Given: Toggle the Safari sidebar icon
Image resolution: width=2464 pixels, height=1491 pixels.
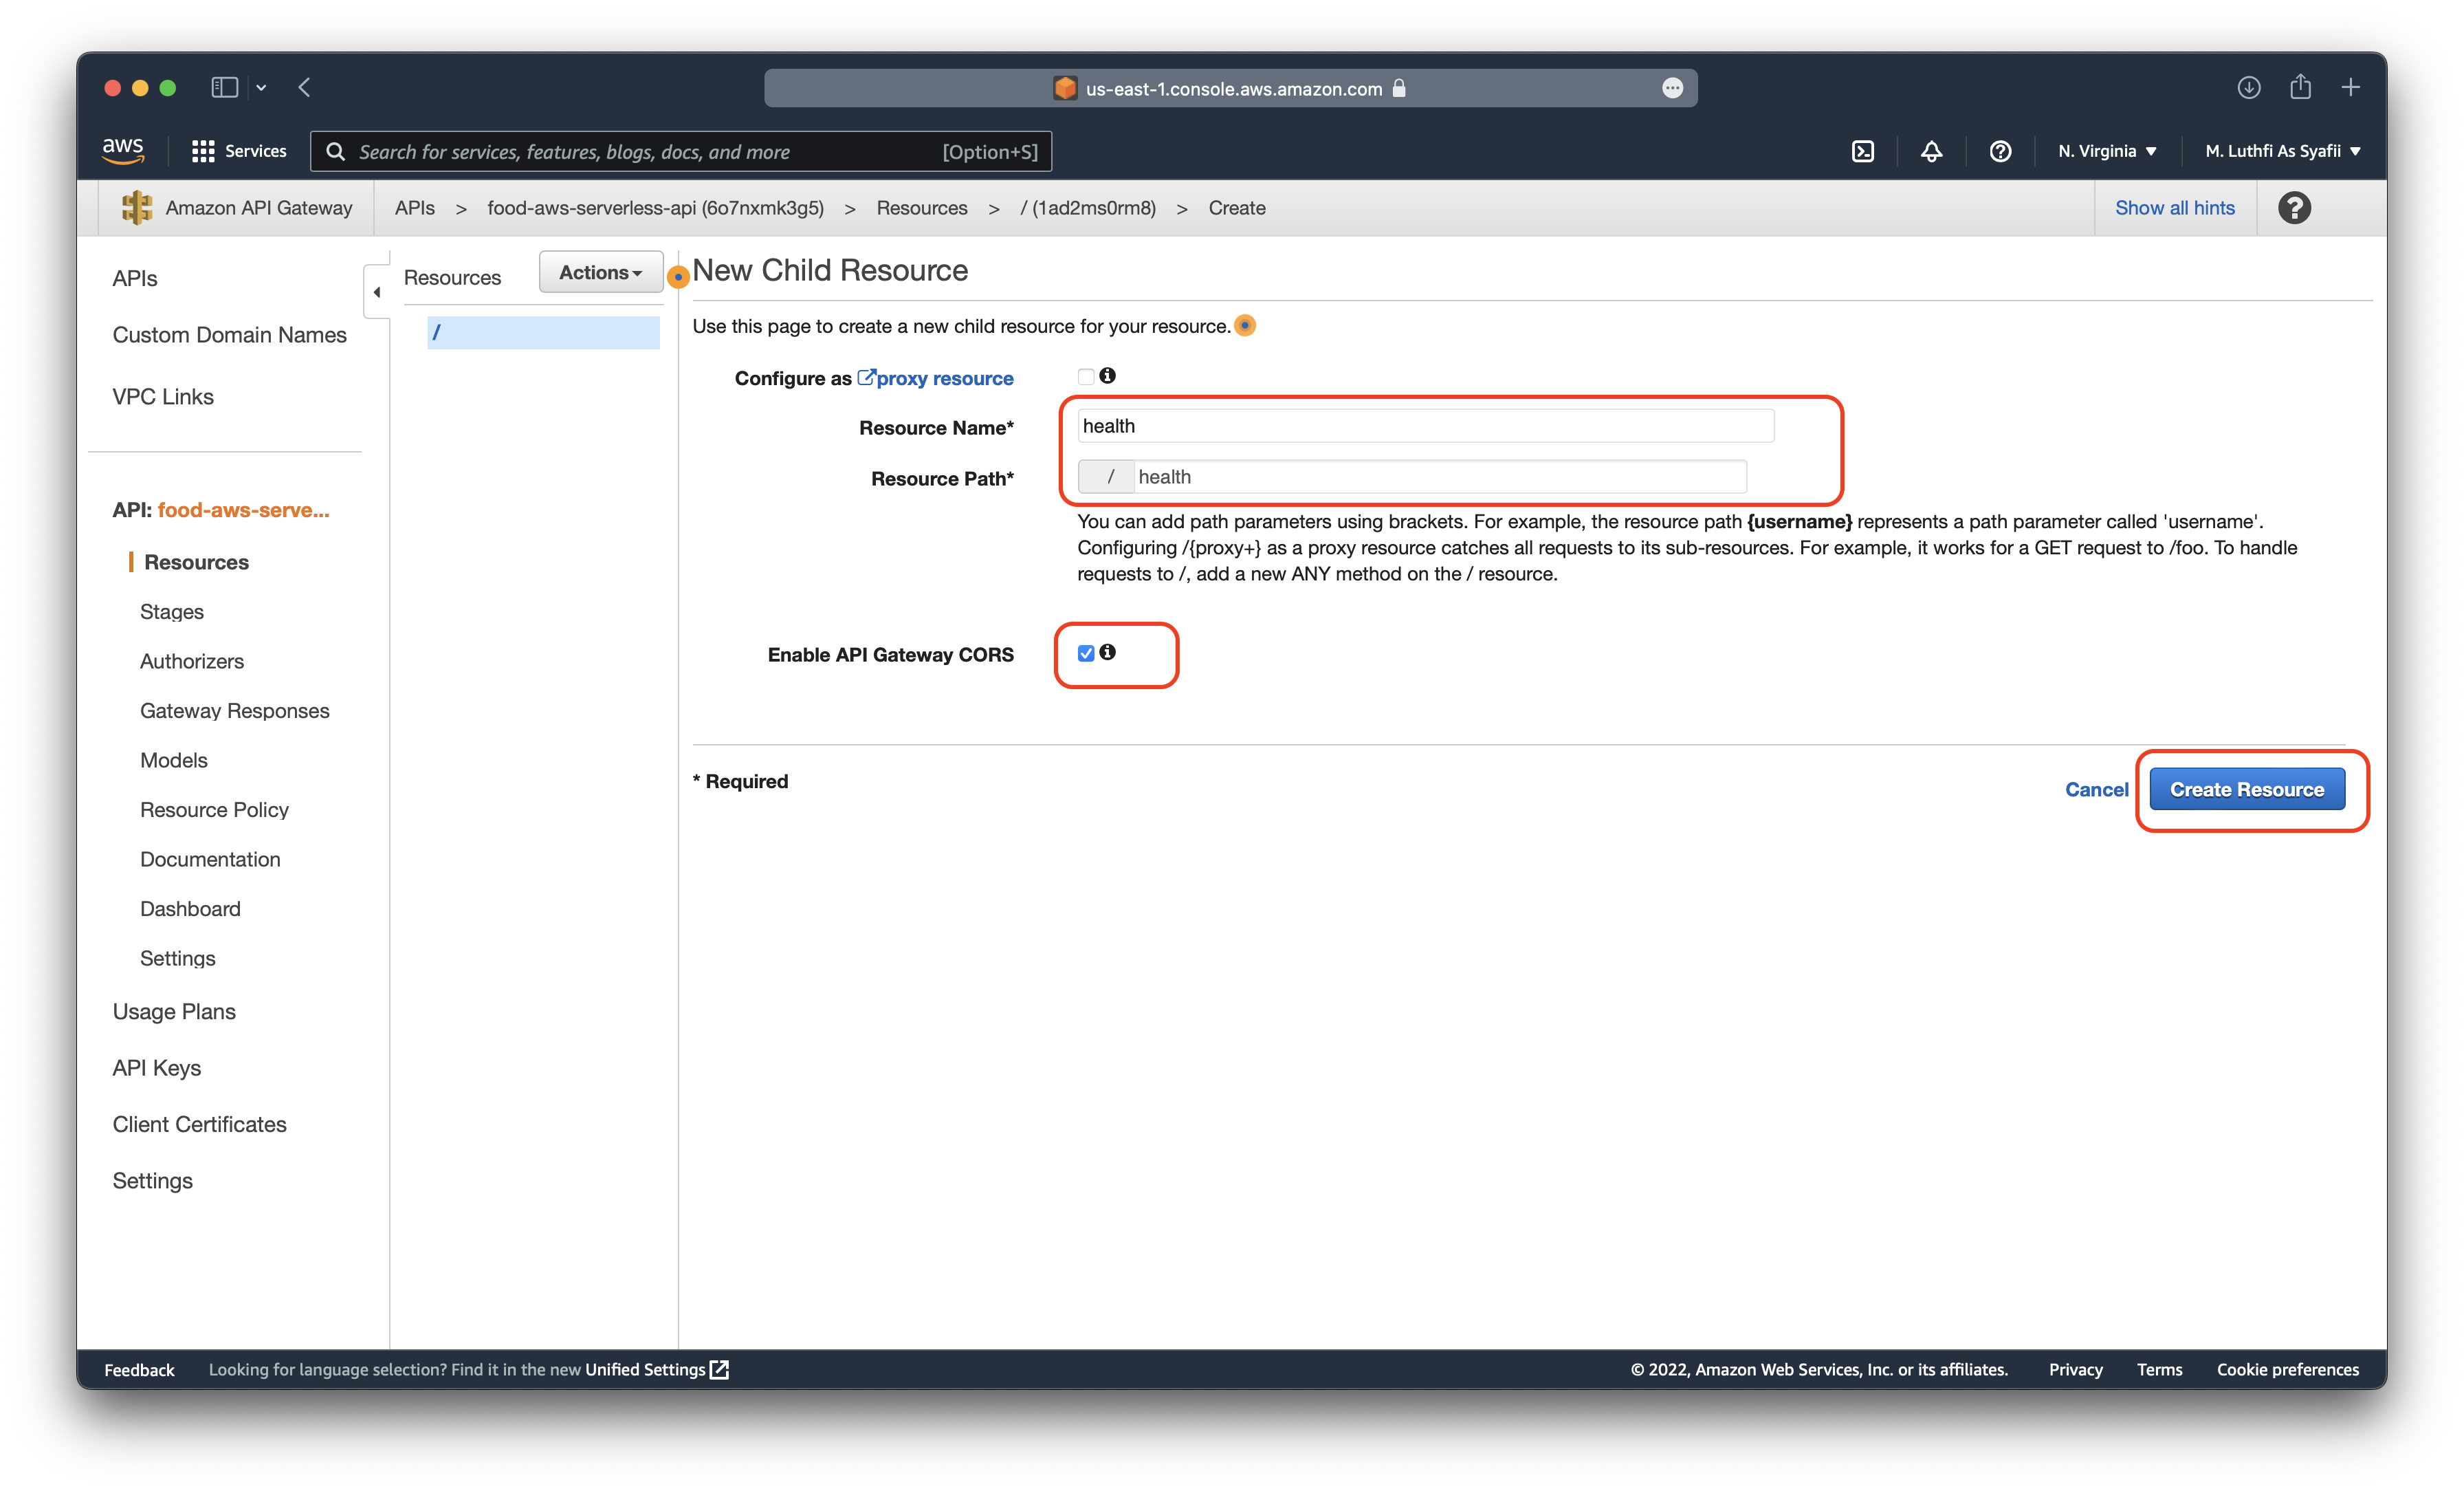Looking at the screenshot, I should (x=224, y=88).
